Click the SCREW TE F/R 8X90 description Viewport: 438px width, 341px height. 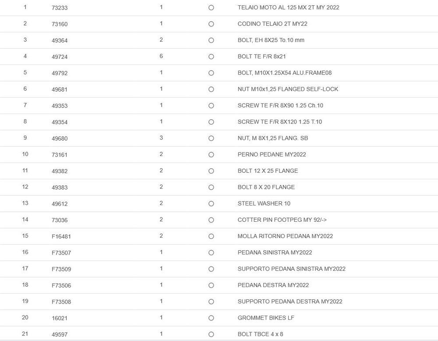pos(280,106)
